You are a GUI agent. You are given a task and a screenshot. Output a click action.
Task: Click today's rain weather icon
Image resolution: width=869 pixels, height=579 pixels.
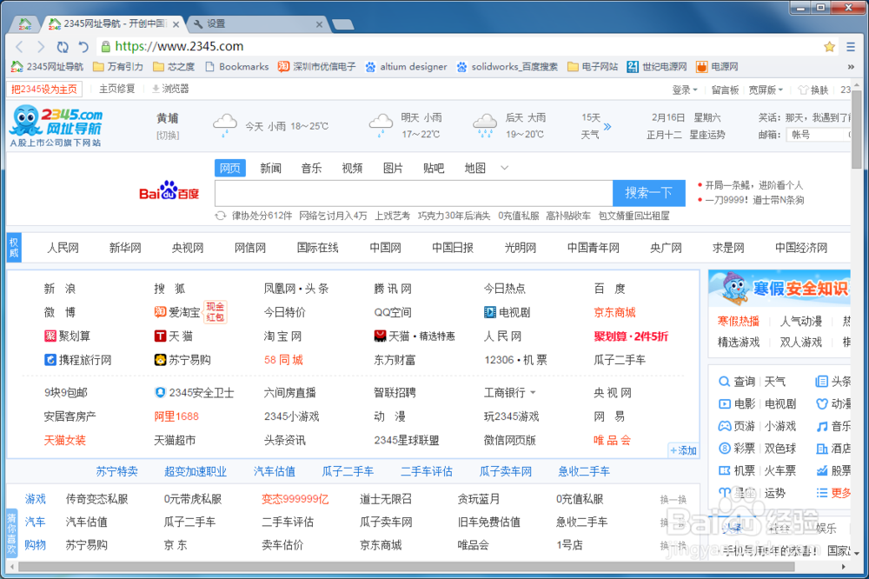tap(224, 125)
